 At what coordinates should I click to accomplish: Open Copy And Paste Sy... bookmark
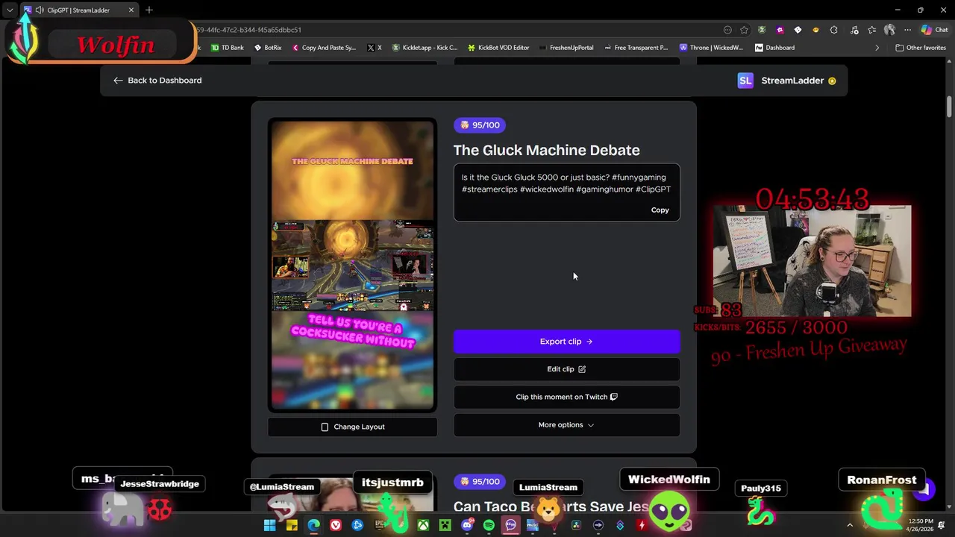pyautogui.click(x=324, y=48)
